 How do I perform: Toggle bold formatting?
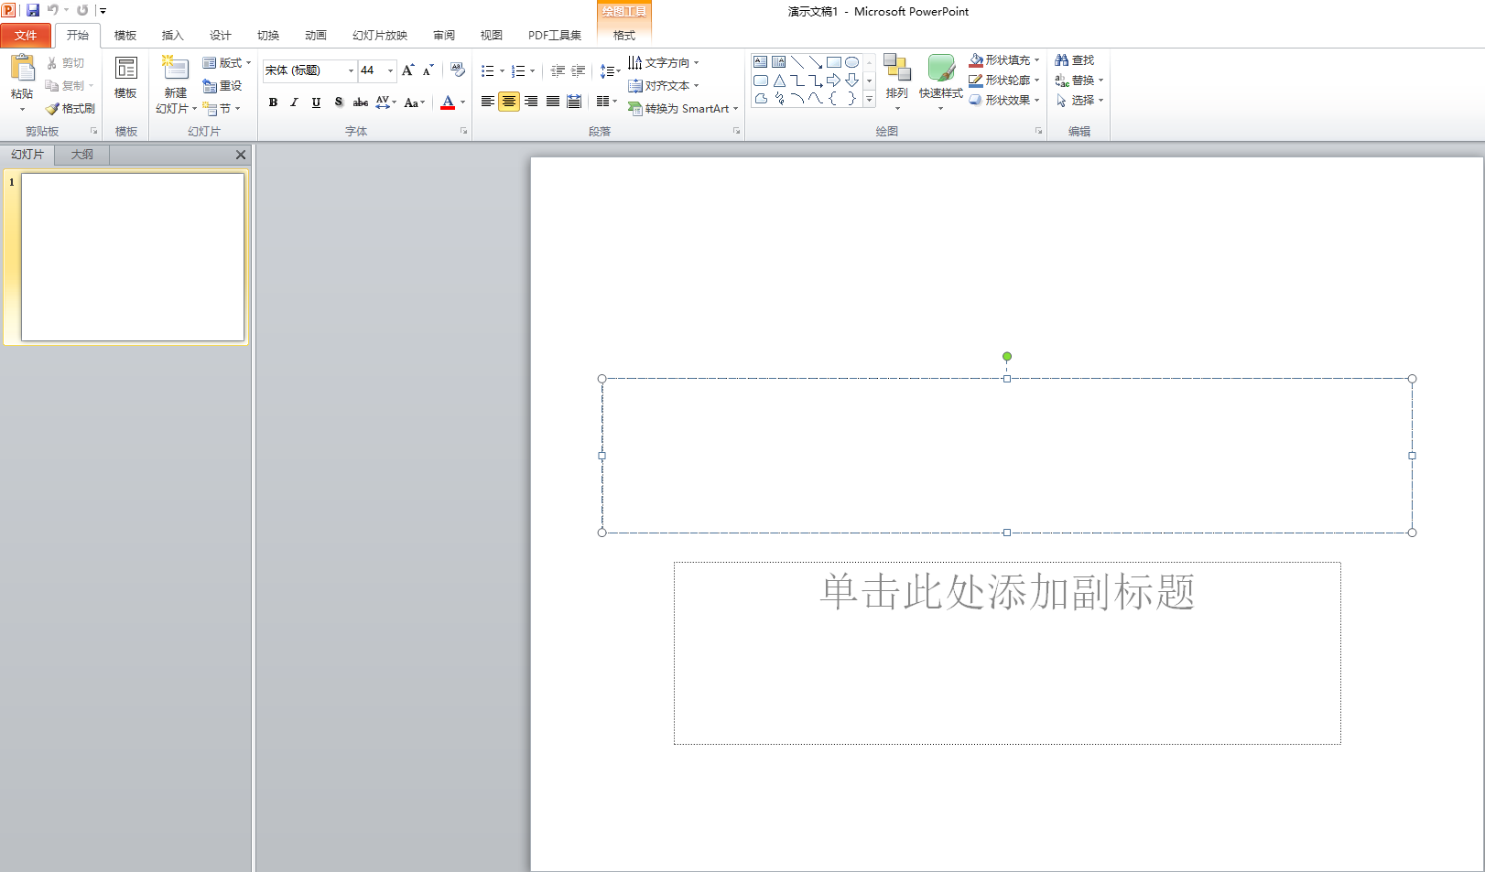[x=273, y=102]
